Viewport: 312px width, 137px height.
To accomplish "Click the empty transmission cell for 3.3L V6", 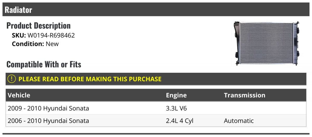I will pyautogui.click(x=264, y=108).
